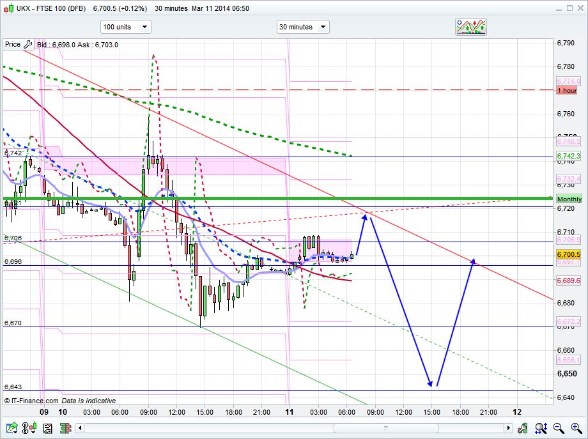This screenshot has width=588, height=439.
Task: Click the red '1 hour' level label
Action: pyautogui.click(x=566, y=91)
